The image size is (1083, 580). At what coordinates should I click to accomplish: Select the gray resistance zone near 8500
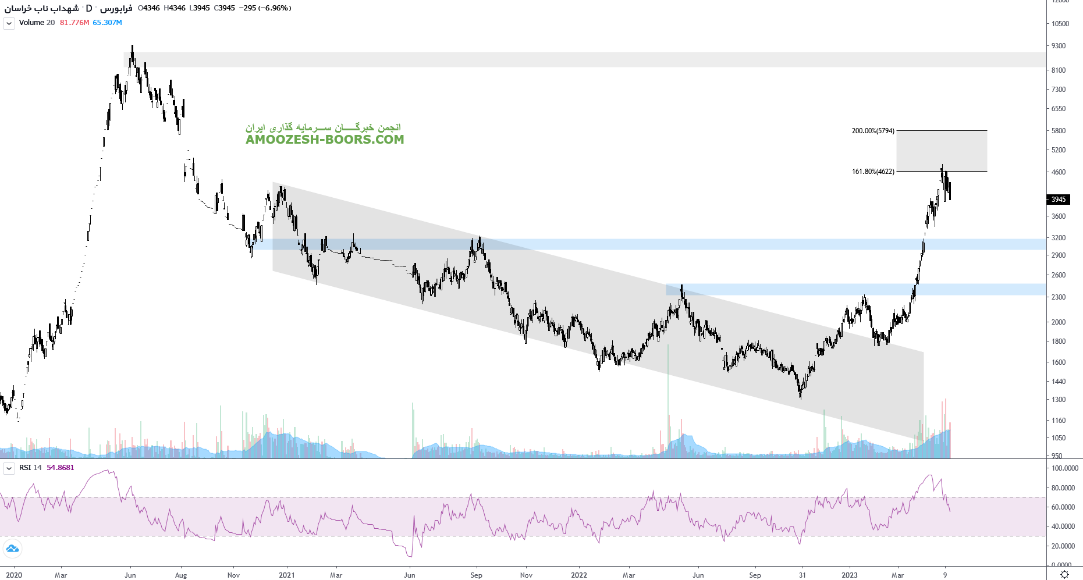pos(582,59)
